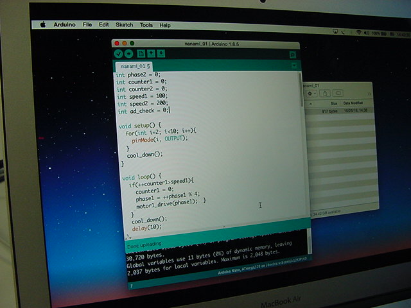The image size is (411, 308).
Task: Select the nanami_01 sketch tab
Action: tap(134, 66)
